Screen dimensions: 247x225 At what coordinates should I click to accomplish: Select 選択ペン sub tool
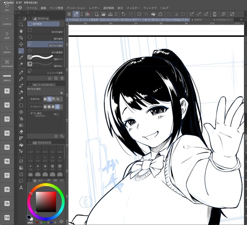click(x=45, y=58)
